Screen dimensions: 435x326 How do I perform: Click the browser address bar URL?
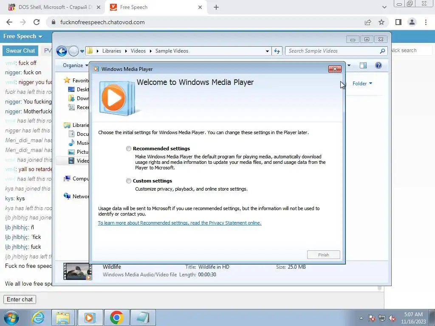[102, 22]
